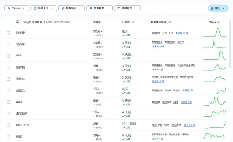
Task: Open the 依關聯性 sort dropdown
Action: pos(127,8)
